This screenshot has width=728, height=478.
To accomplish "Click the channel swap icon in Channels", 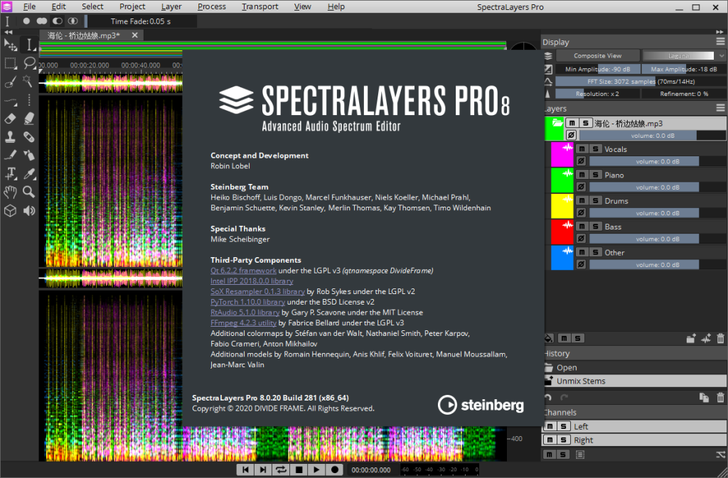I will click(x=721, y=455).
